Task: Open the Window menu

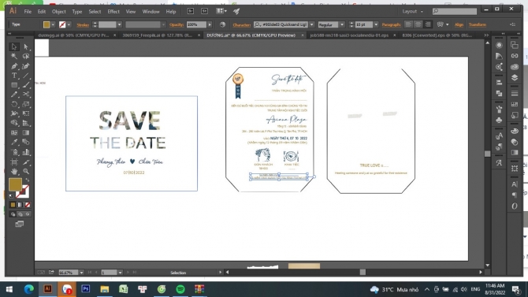Action: click(151, 12)
